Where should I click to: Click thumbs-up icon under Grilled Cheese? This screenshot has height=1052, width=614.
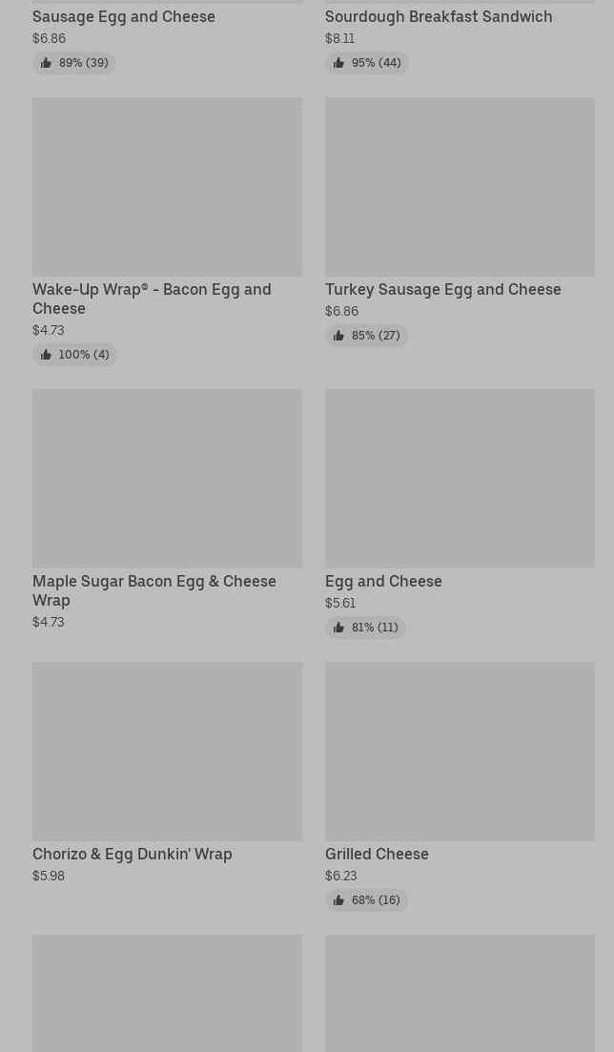338,900
